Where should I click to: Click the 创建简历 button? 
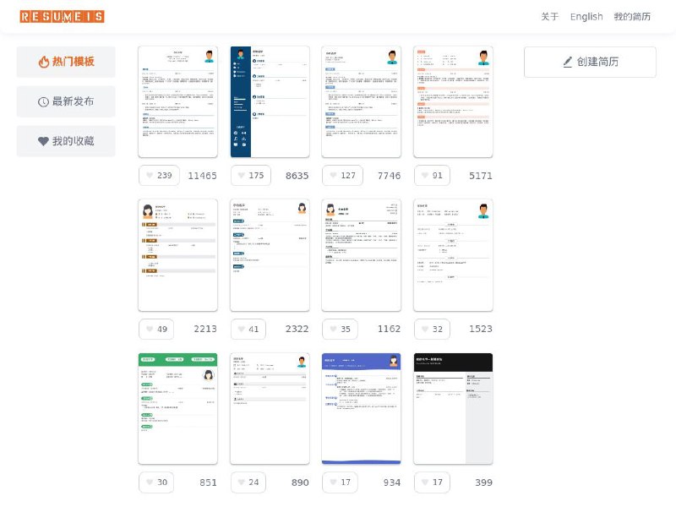click(x=590, y=62)
